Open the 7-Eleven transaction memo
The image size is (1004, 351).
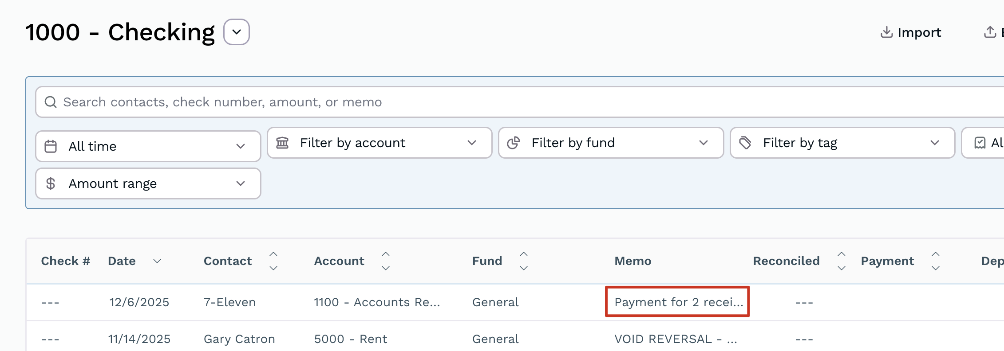coord(677,302)
